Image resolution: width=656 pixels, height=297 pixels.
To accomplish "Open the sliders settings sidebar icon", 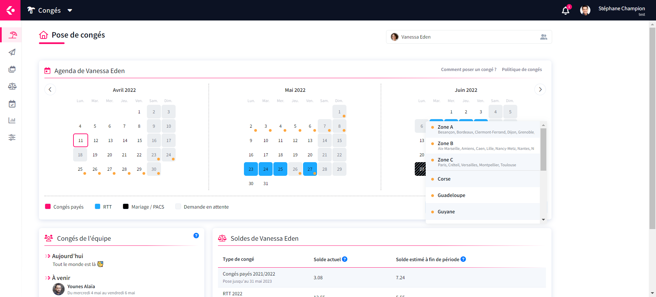I will [12, 138].
